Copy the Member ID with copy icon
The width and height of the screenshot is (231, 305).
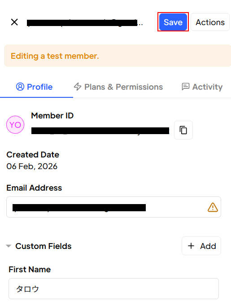[x=183, y=130]
